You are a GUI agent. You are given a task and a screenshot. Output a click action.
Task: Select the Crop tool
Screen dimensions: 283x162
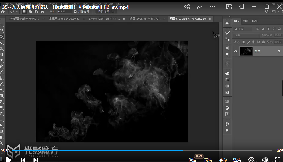click(x=1, y=49)
